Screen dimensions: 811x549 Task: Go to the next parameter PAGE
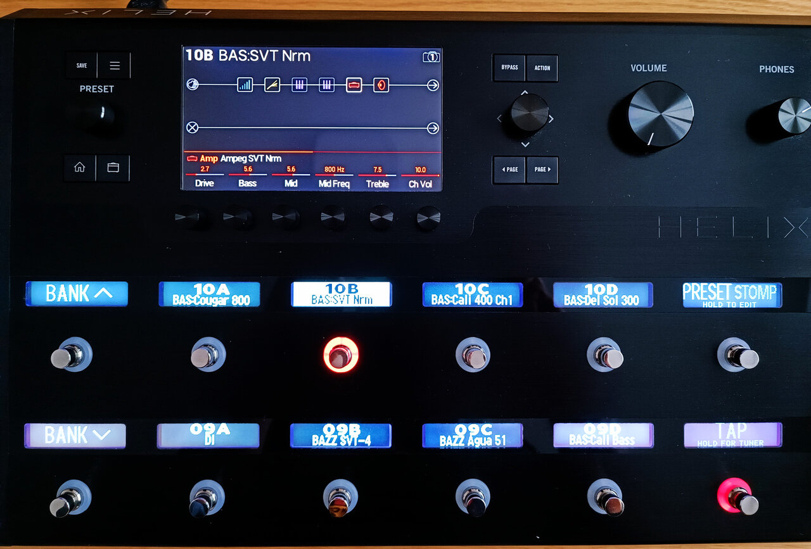tap(542, 170)
